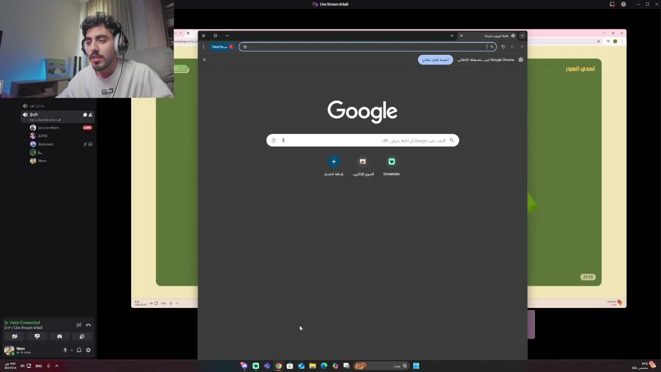Open the middle new-tab shortcut tile

click(363, 166)
